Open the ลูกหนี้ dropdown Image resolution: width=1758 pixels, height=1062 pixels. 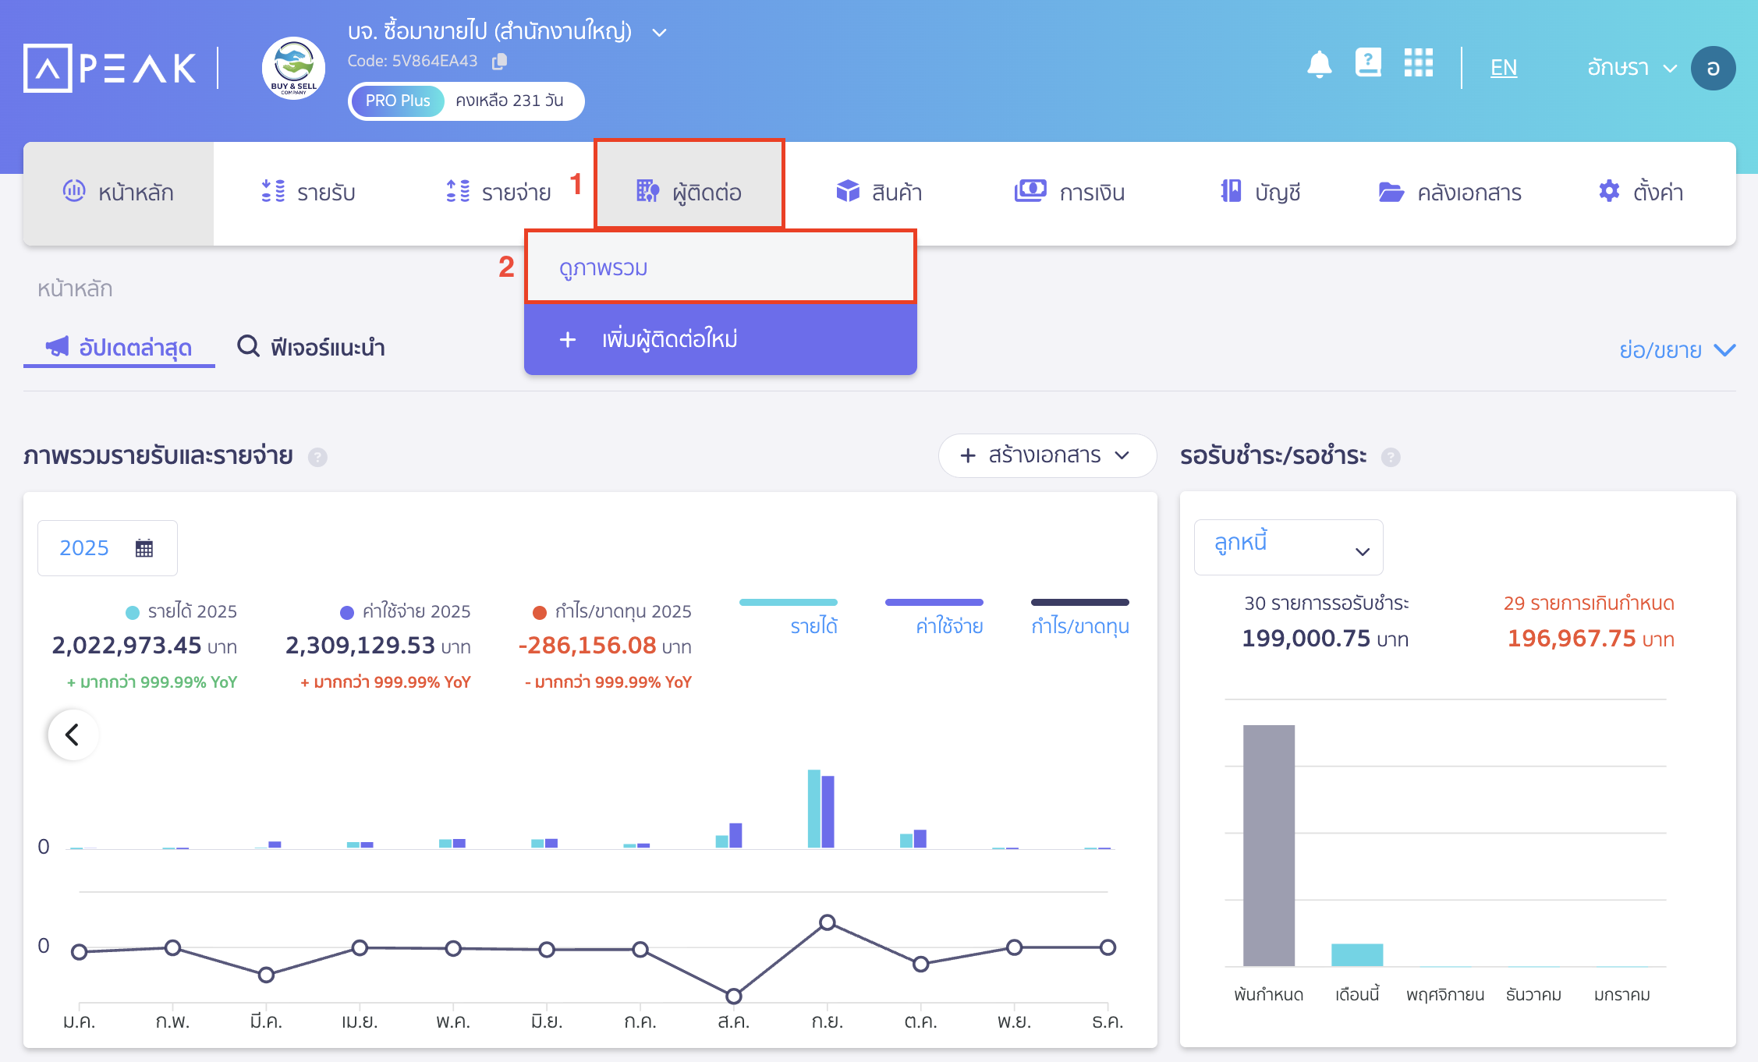(1288, 547)
